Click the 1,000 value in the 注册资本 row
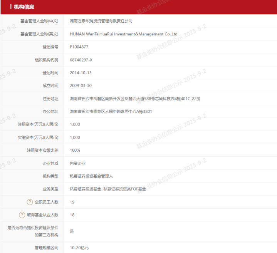The width and height of the screenshot is (277, 253). (75, 124)
